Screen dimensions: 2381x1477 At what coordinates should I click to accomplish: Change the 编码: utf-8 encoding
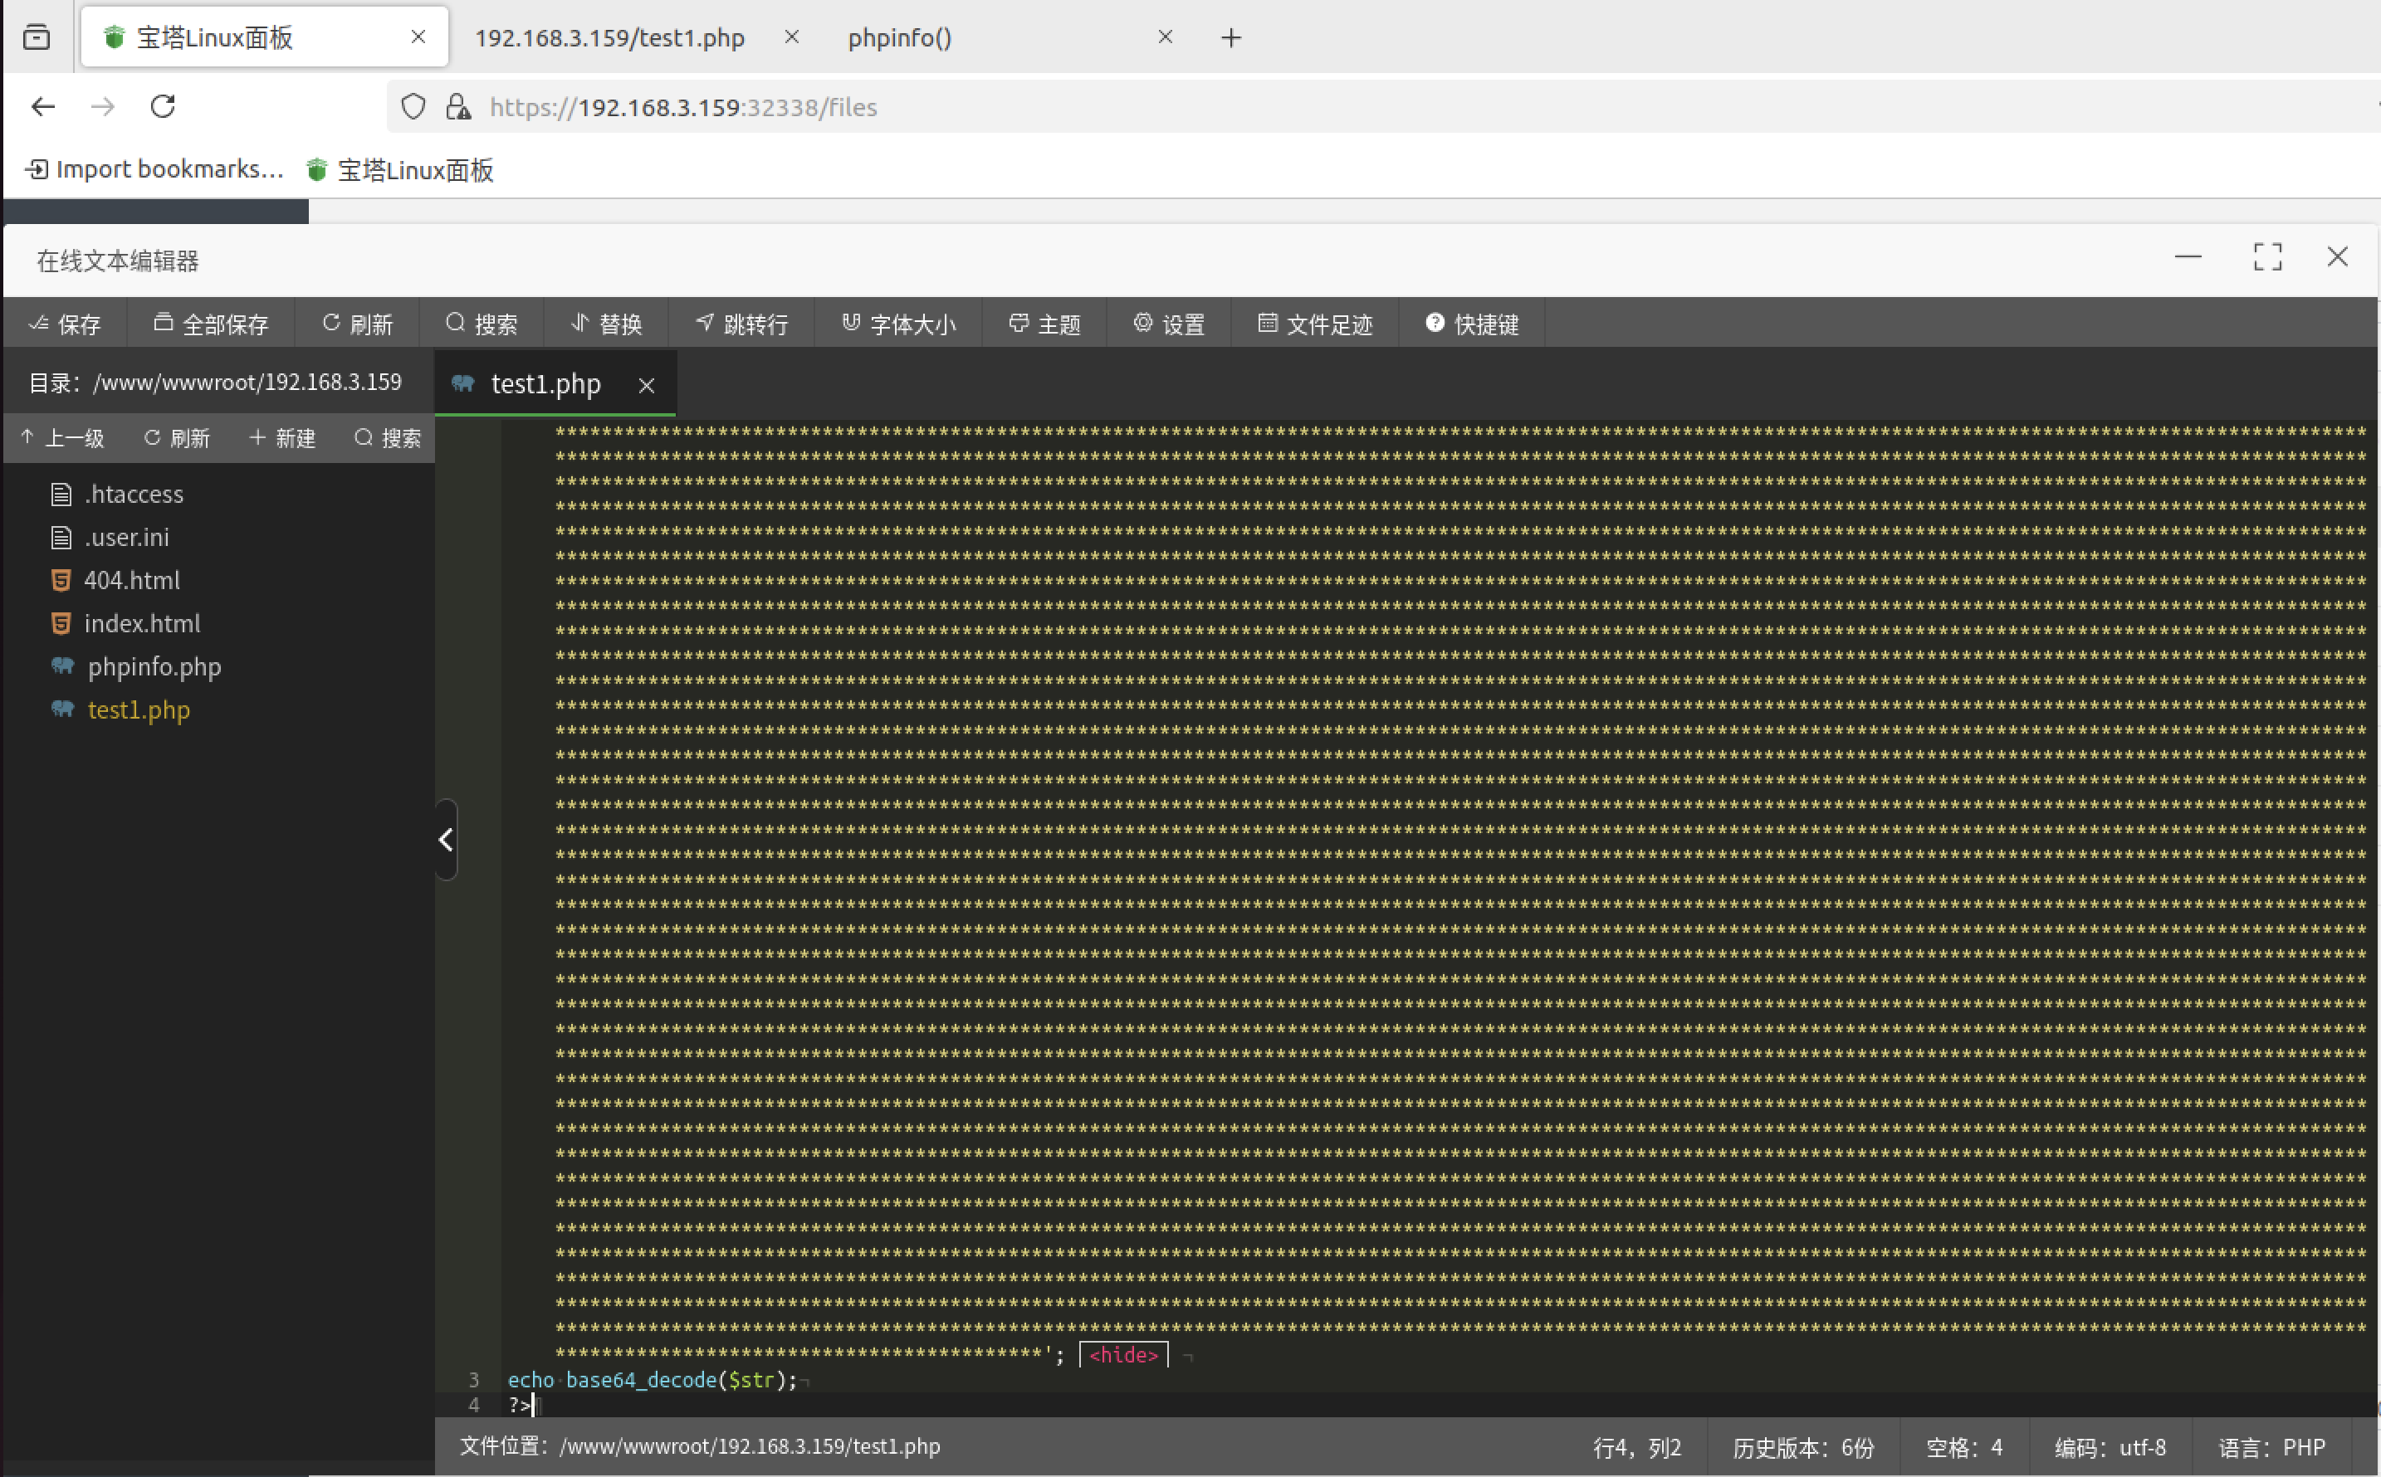click(2110, 1447)
